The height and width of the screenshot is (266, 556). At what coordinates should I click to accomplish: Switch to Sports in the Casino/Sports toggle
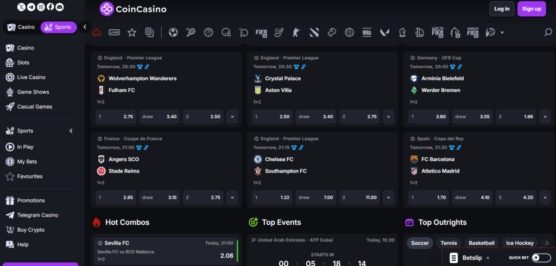[59, 27]
